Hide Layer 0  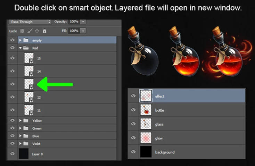tap(13, 154)
